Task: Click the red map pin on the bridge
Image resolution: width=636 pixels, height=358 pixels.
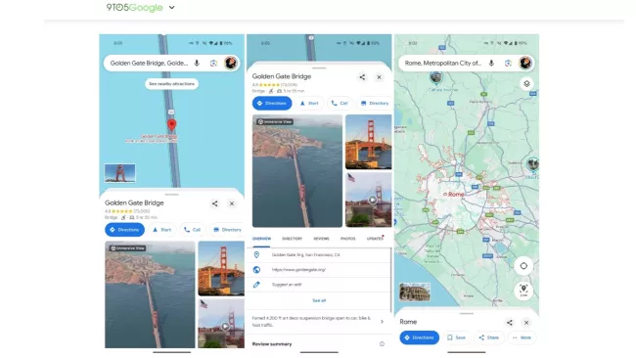Action: (x=172, y=125)
